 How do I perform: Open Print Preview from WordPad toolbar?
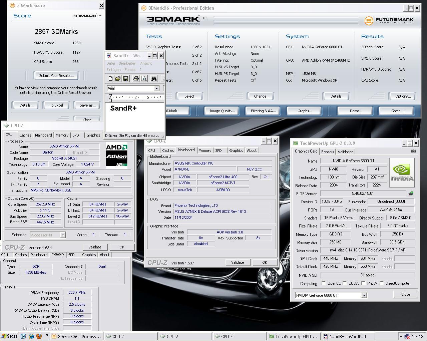point(144,79)
